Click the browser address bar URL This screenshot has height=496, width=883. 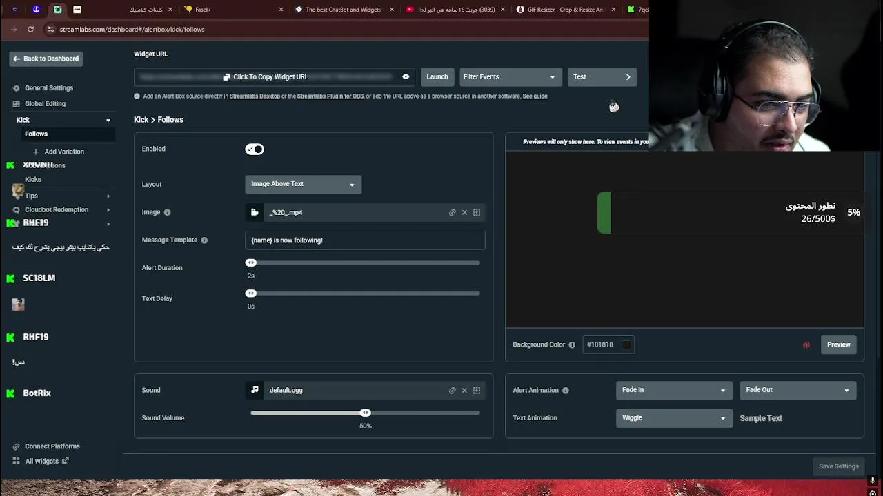click(x=132, y=30)
